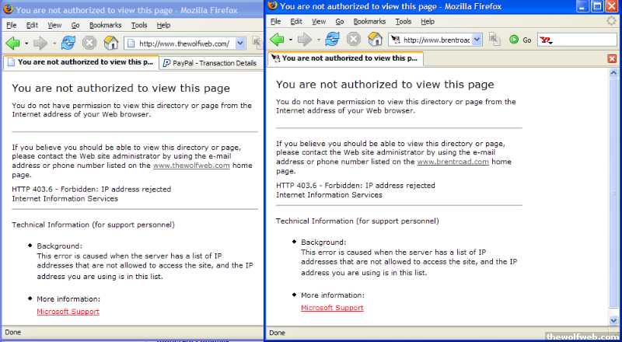The width and height of the screenshot is (622, 342).
Task: Reload page in left Firefox window
Action: click(68, 43)
